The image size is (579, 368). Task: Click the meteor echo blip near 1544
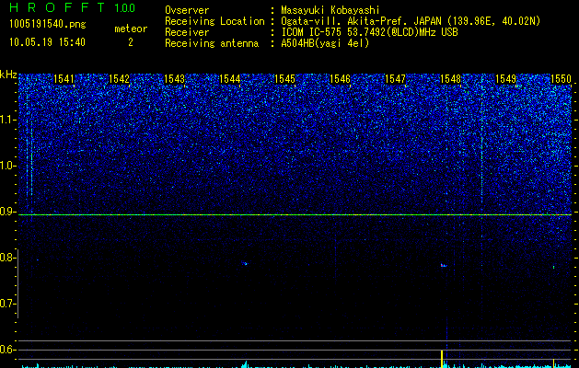(x=245, y=263)
